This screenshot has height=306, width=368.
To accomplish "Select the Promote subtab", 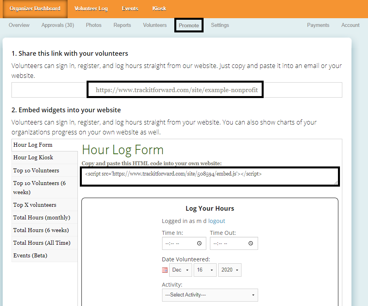I will pyautogui.click(x=189, y=25).
